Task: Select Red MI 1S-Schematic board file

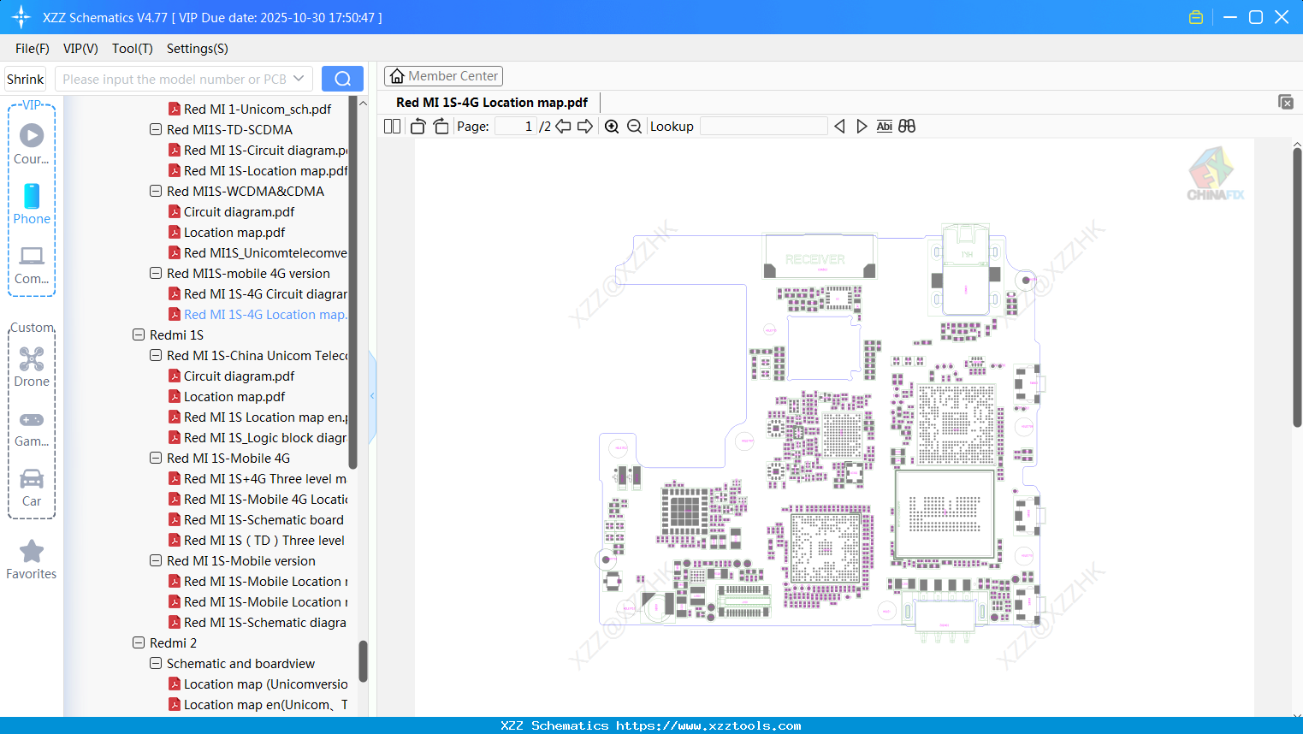Action: [257, 519]
